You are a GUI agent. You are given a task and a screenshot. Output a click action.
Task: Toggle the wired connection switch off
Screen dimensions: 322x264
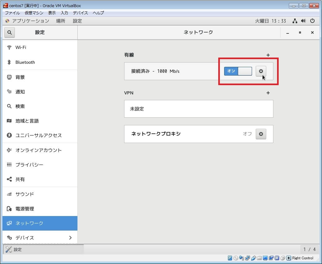click(238, 71)
